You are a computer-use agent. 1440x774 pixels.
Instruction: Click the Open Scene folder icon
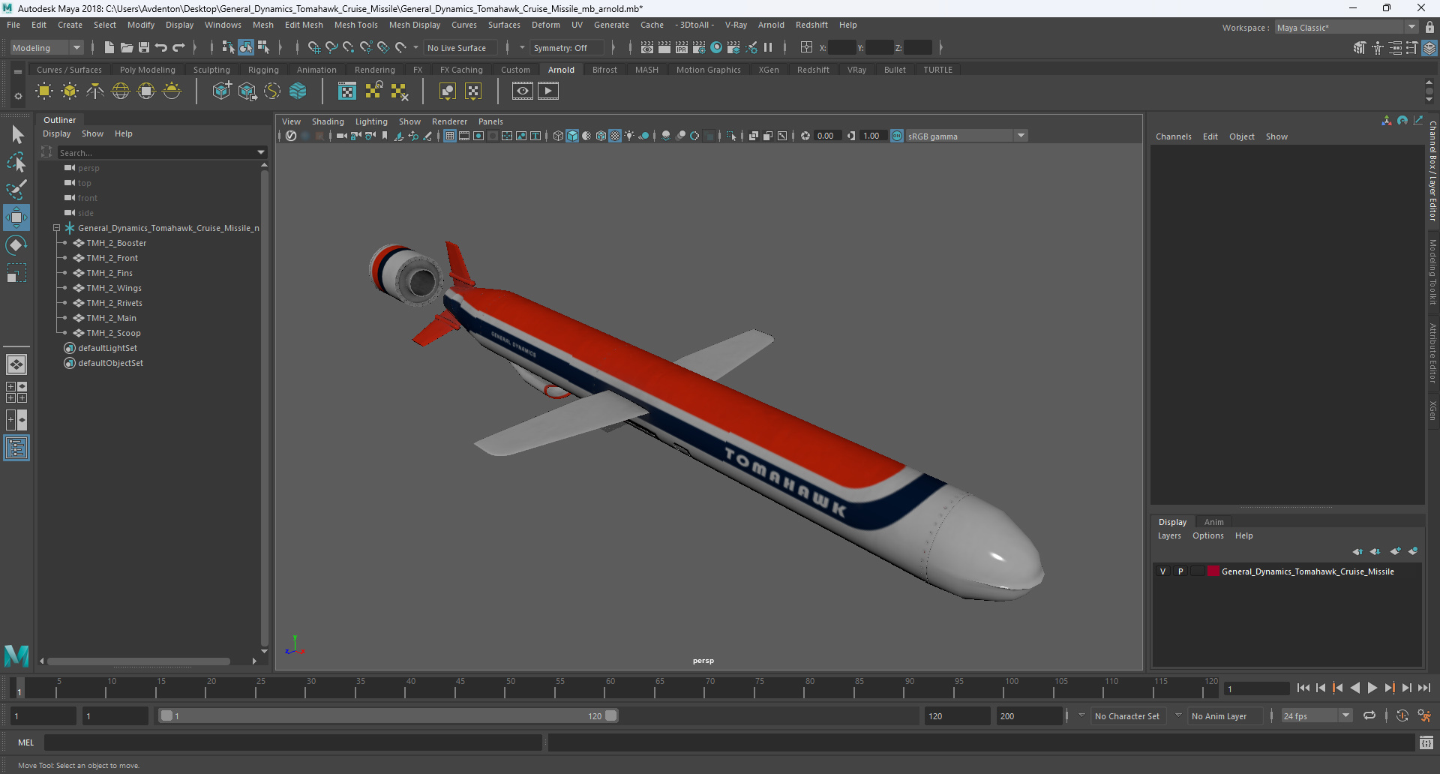point(127,47)
